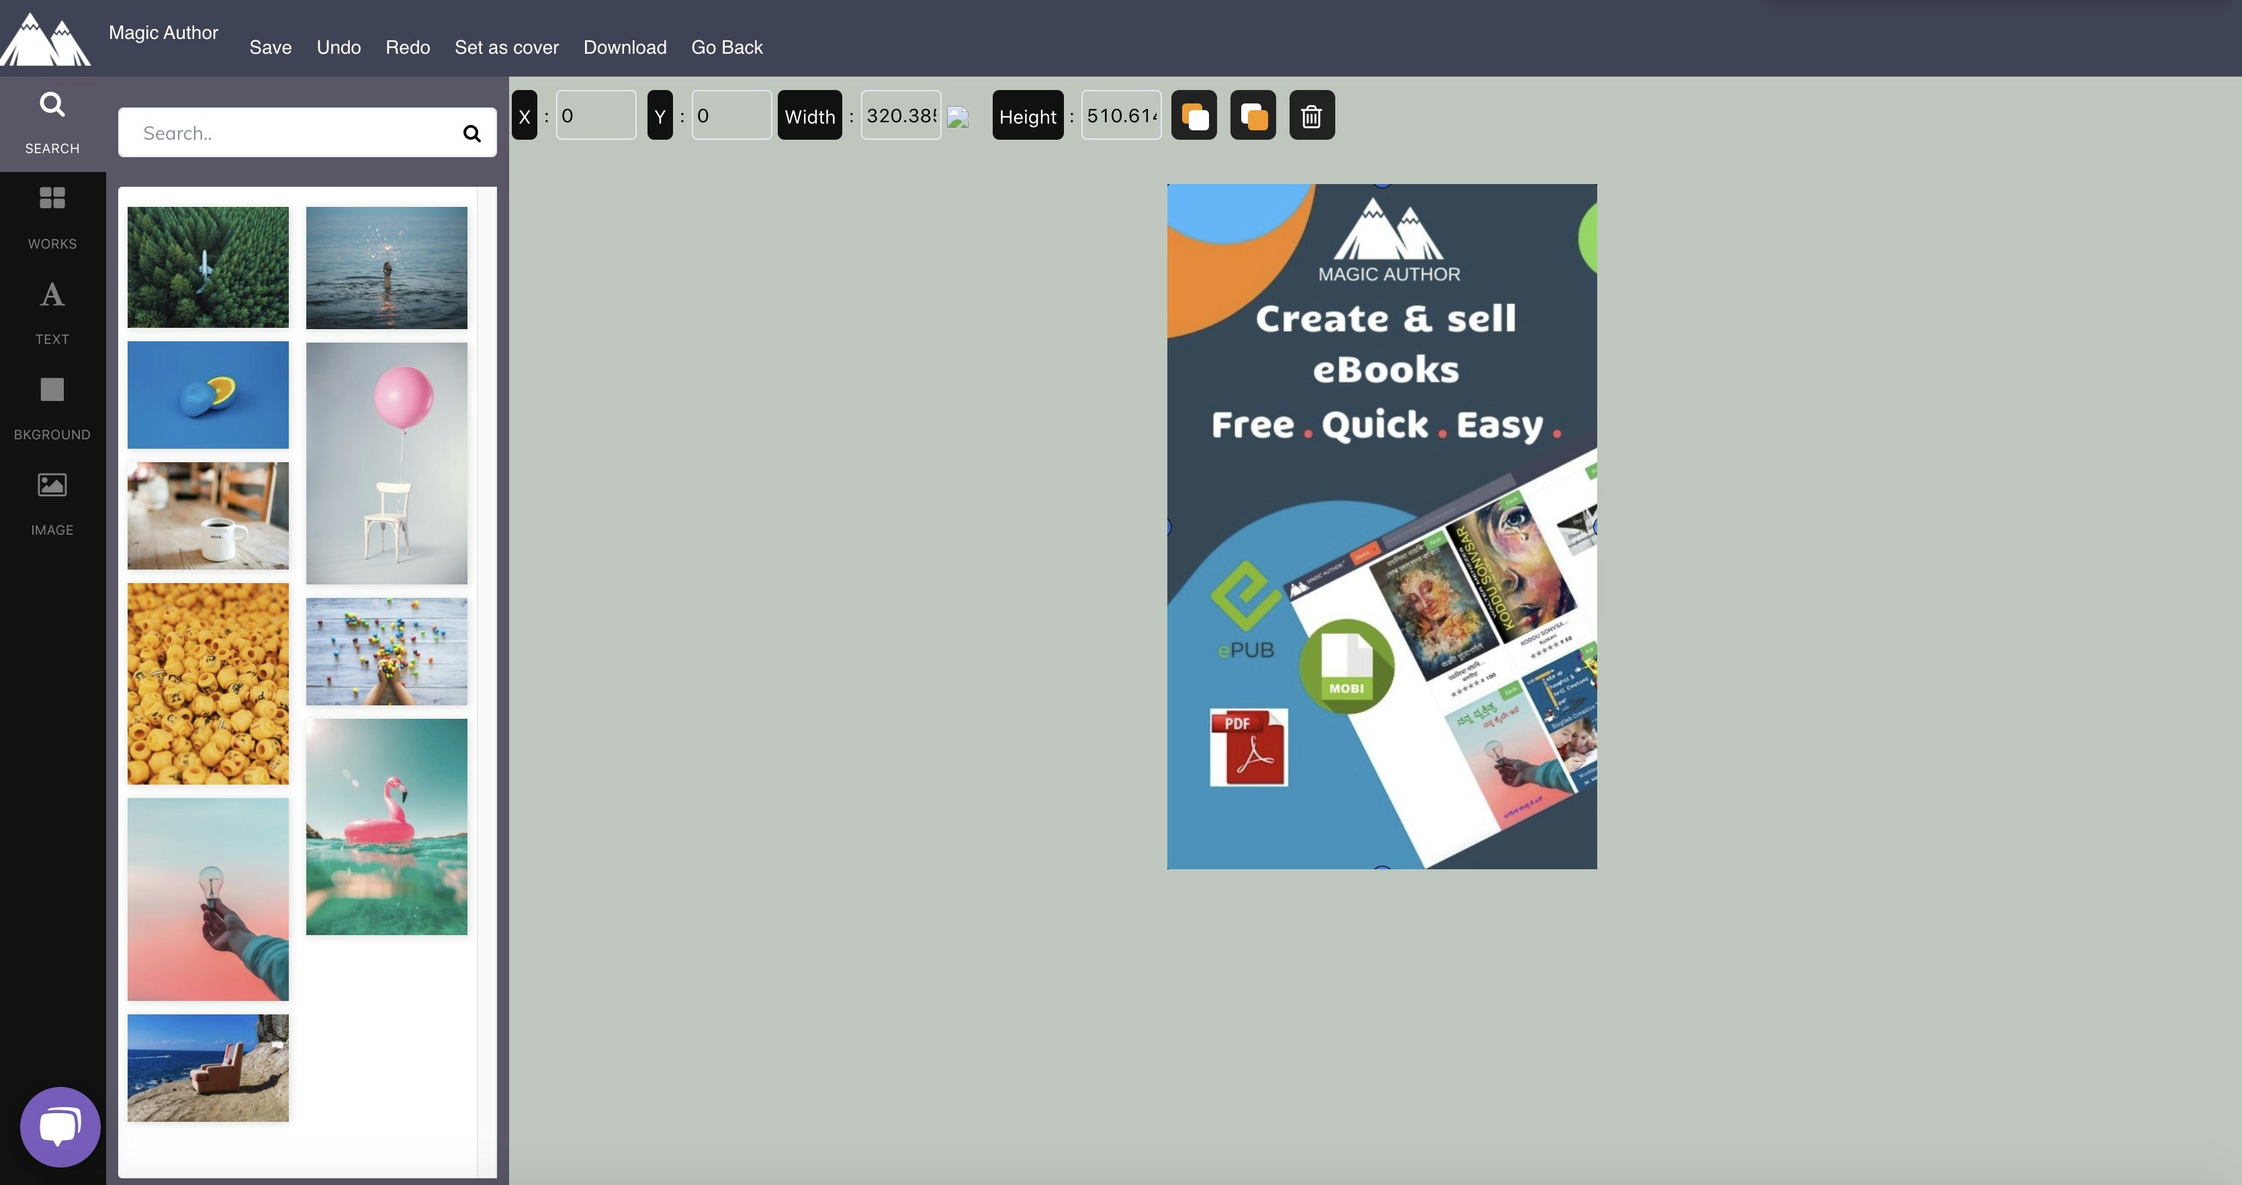Click the broken image icon beside Width

(957, 118)
